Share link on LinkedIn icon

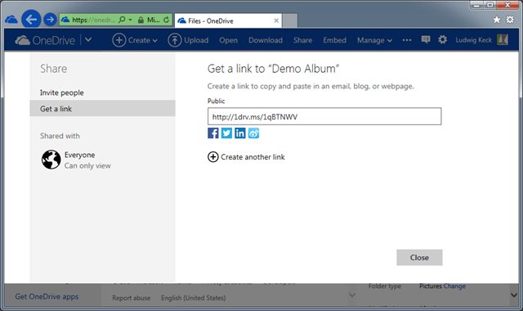pyautogui.click(x=239, y=133)
